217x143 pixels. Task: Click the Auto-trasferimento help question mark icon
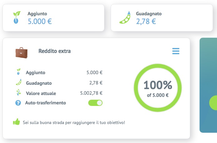tap(18, 103)
